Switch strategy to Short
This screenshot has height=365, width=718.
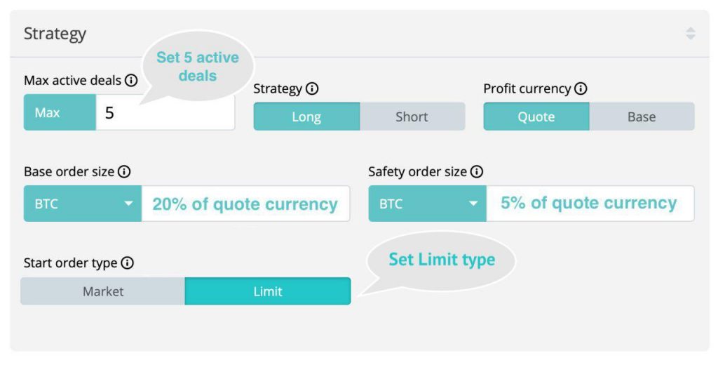(x=412, y=117)
